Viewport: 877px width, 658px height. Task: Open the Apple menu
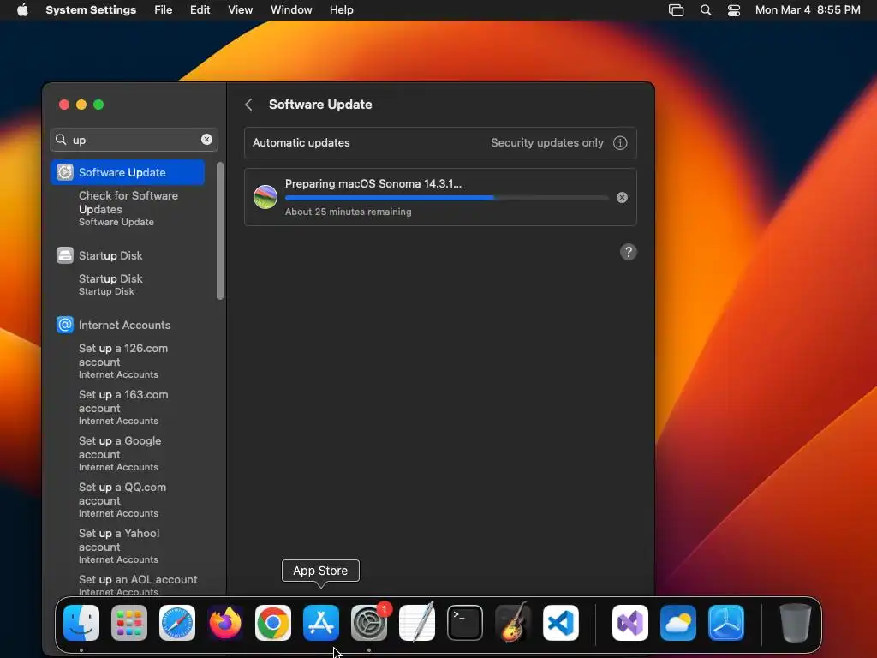coord(22,10)
